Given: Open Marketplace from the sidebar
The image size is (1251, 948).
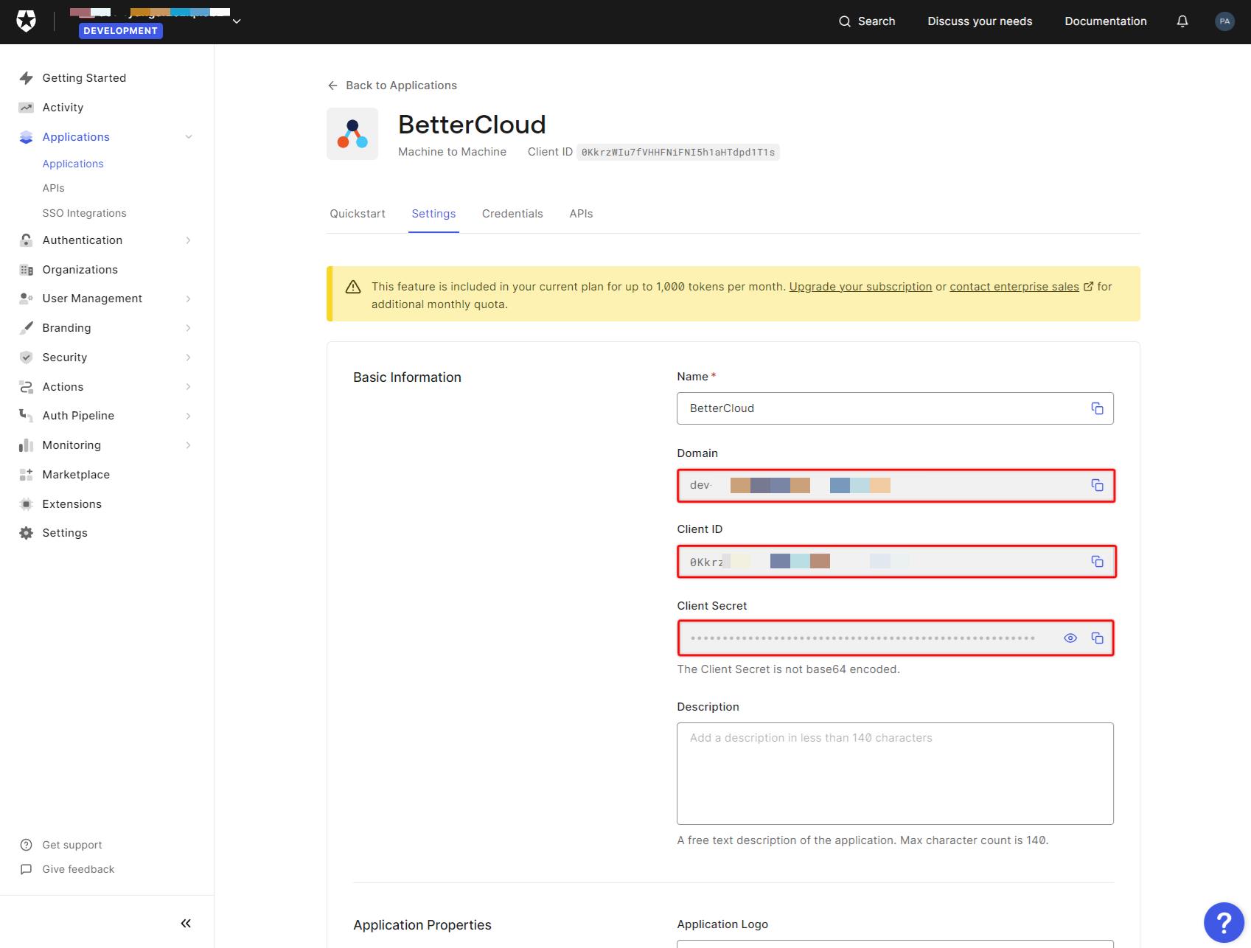Looking at the screenshot, I should coord(77,474).
